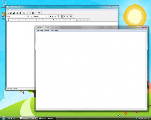Launch Internet Explorer from quick launch
This screenshot has width=151, height=120.
[14, 118]
